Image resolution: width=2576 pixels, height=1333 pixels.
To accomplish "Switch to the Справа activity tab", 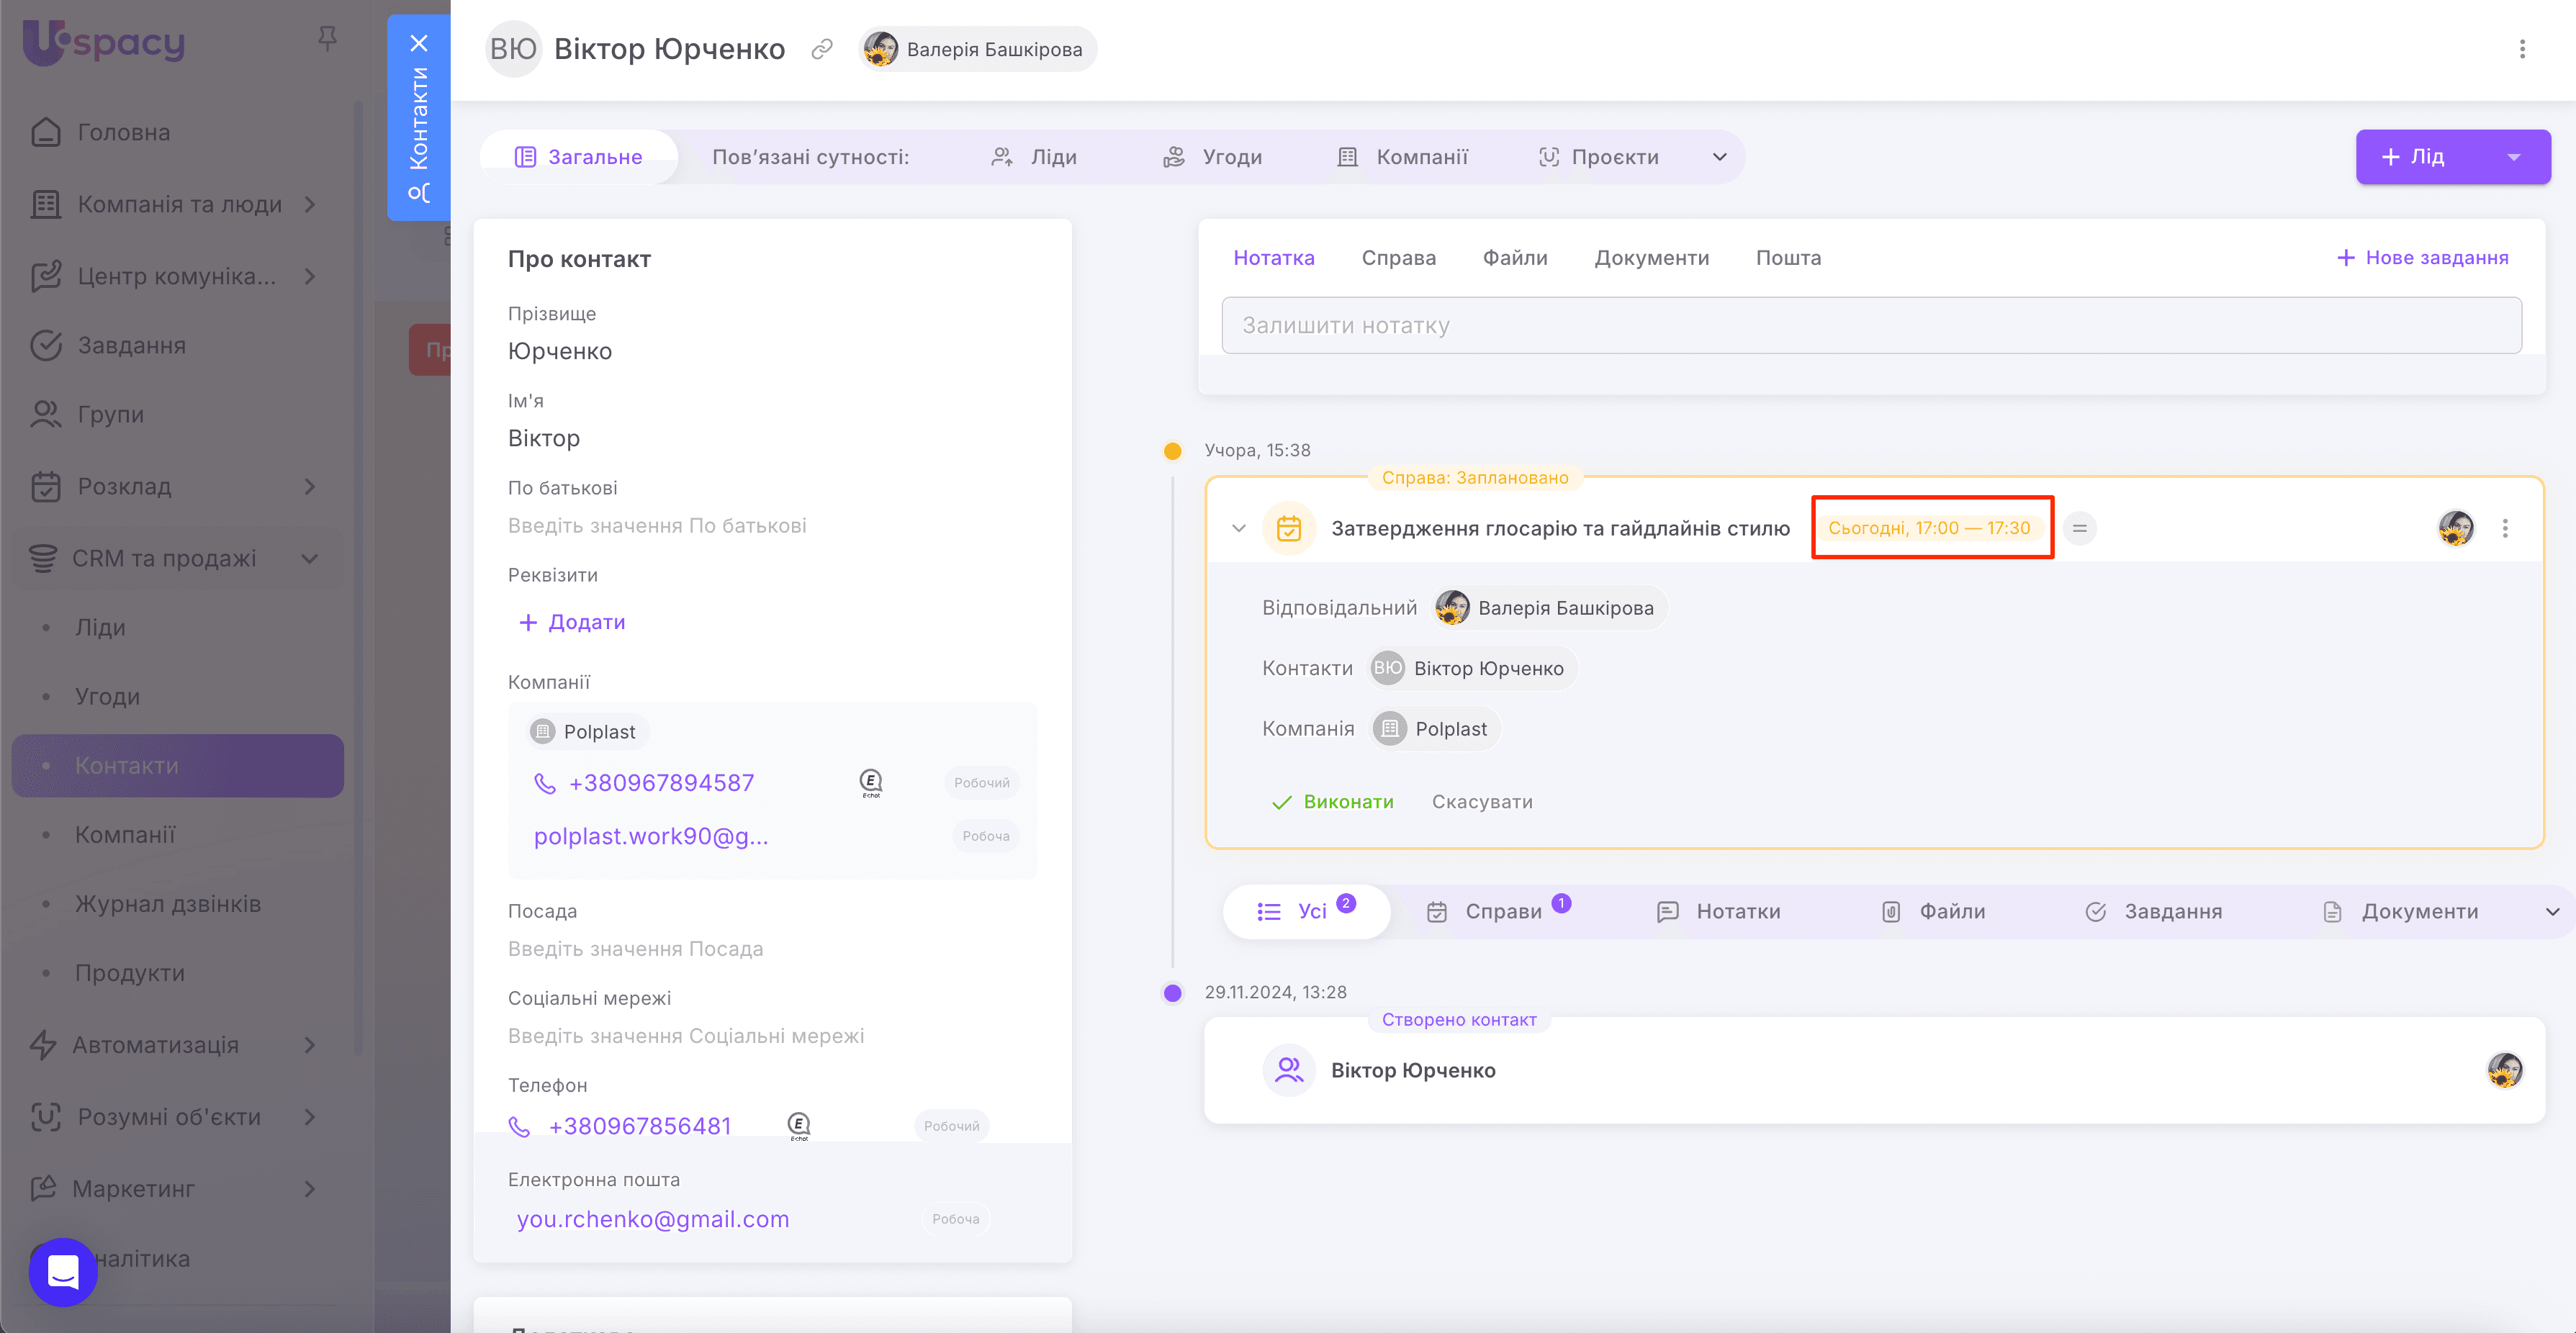I will 1399,258.
